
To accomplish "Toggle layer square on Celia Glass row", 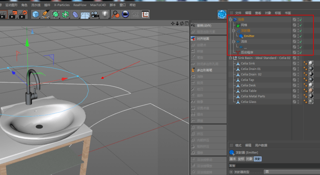I will (294, 102).
